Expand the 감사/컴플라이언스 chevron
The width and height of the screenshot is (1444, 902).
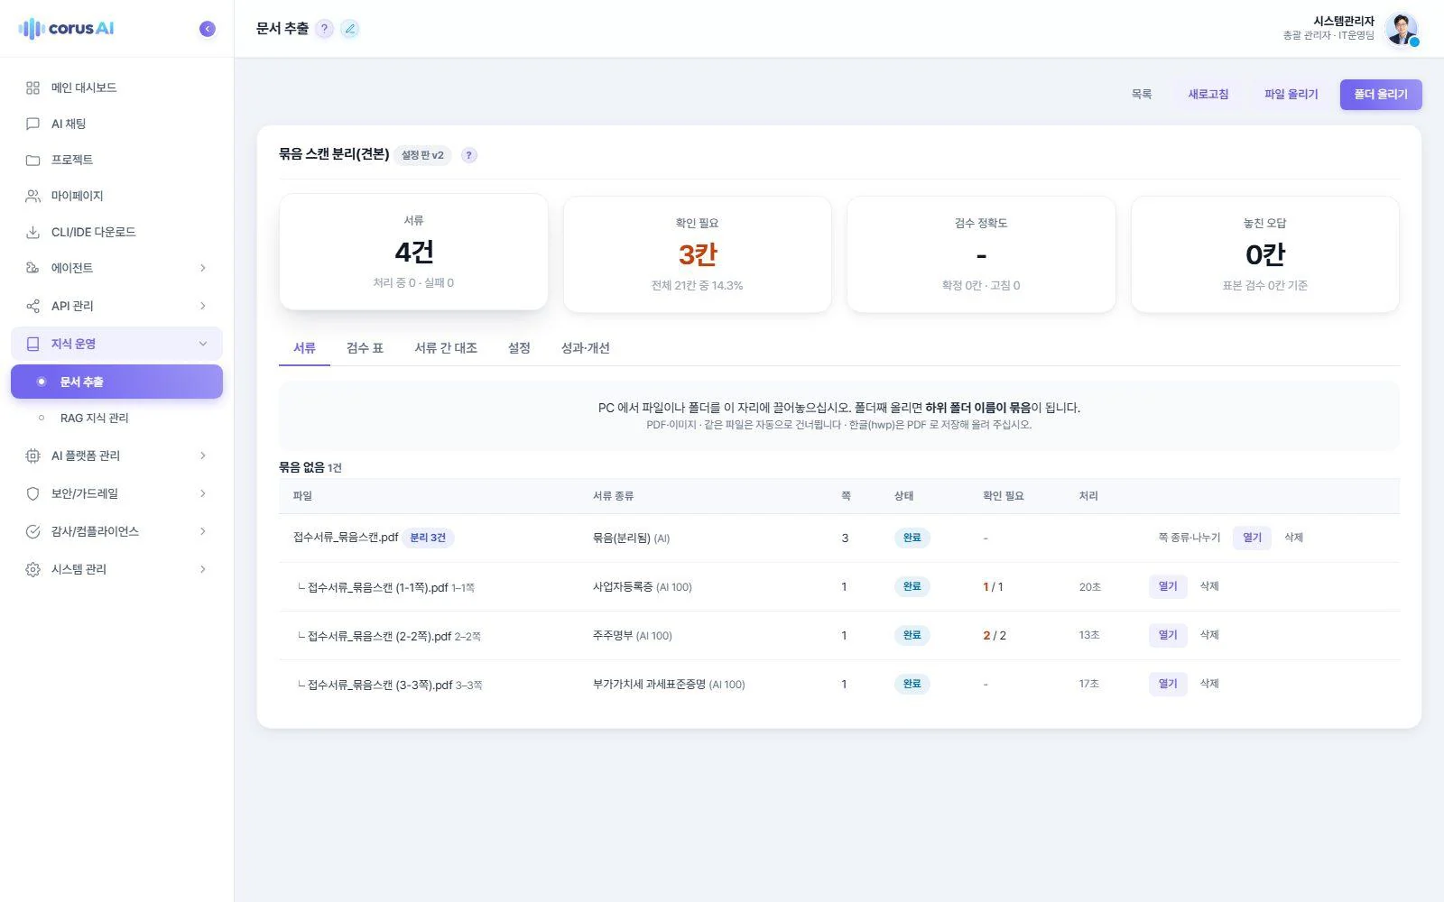coord(203,531)
